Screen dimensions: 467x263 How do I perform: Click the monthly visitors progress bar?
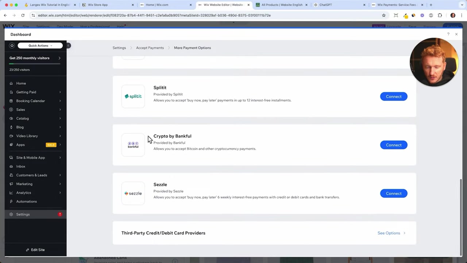tap(35, 64)
